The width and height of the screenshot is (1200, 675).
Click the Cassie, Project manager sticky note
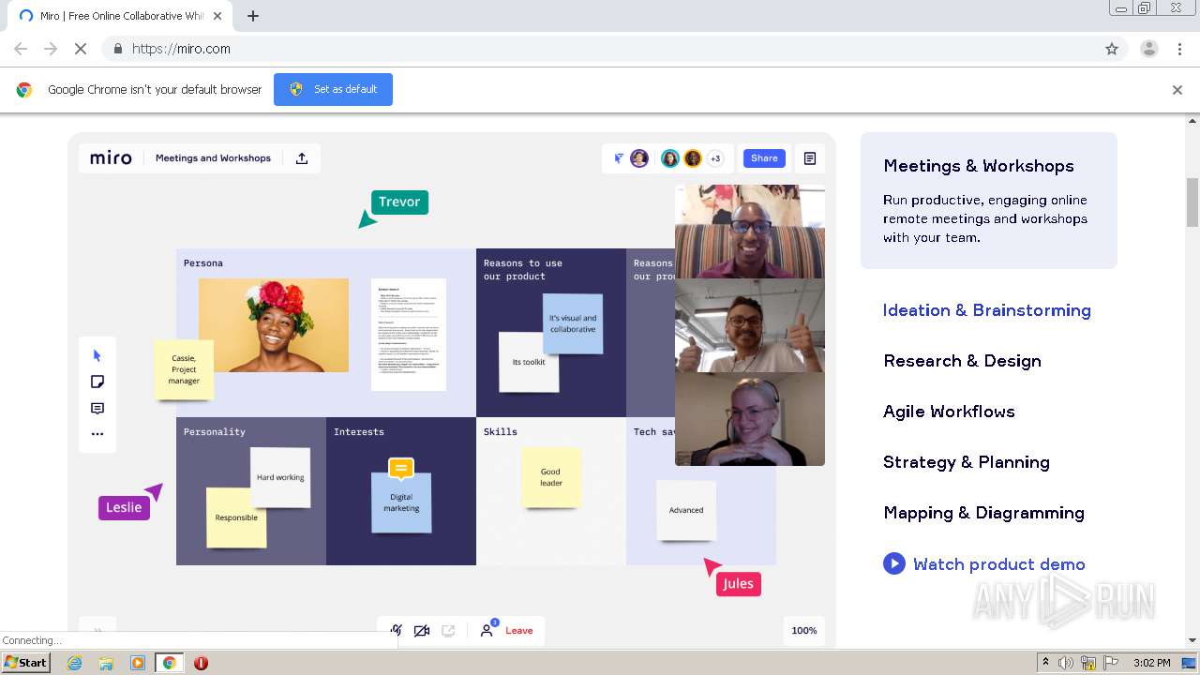tap(184, 369)
